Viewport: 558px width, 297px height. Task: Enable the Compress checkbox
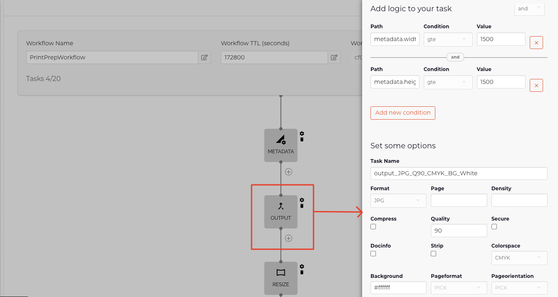pyautogui.click(x=373, y=226)
